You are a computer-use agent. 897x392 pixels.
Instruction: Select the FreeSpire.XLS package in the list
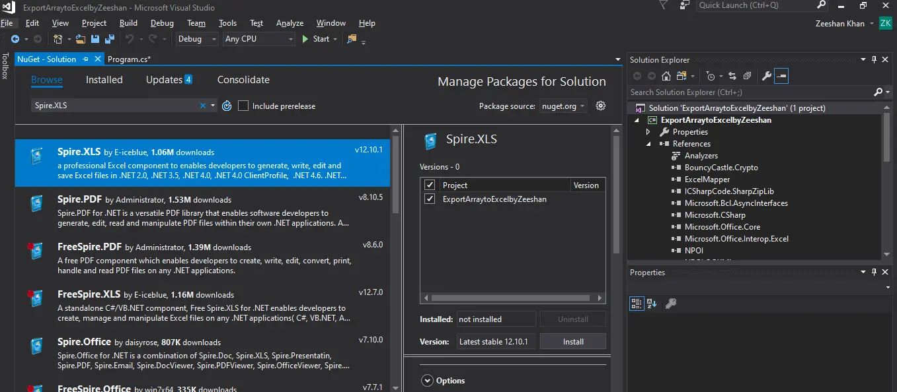coord(202,306)
